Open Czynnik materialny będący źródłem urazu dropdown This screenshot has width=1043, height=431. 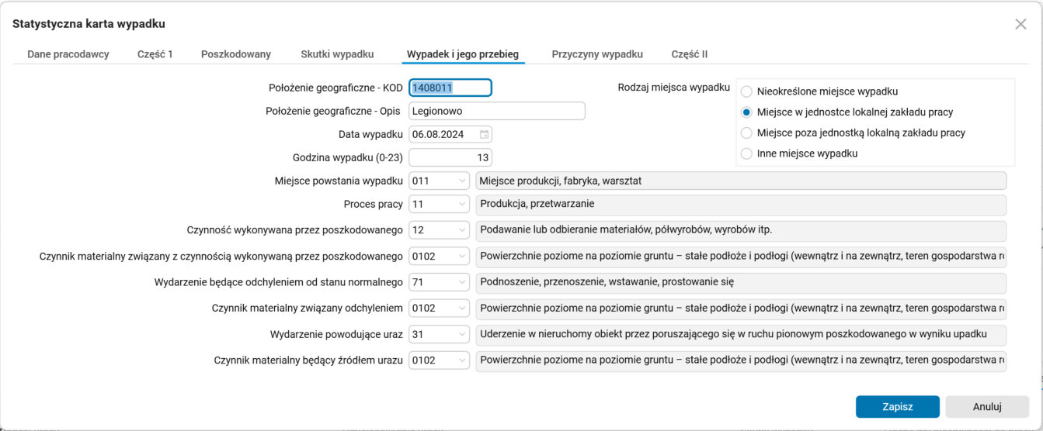pos(462,360)
